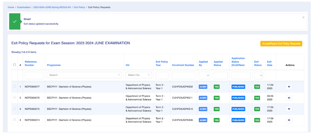Focus the Enrolment Number filter input
311x133 pixels.
[x=183, y=75]
